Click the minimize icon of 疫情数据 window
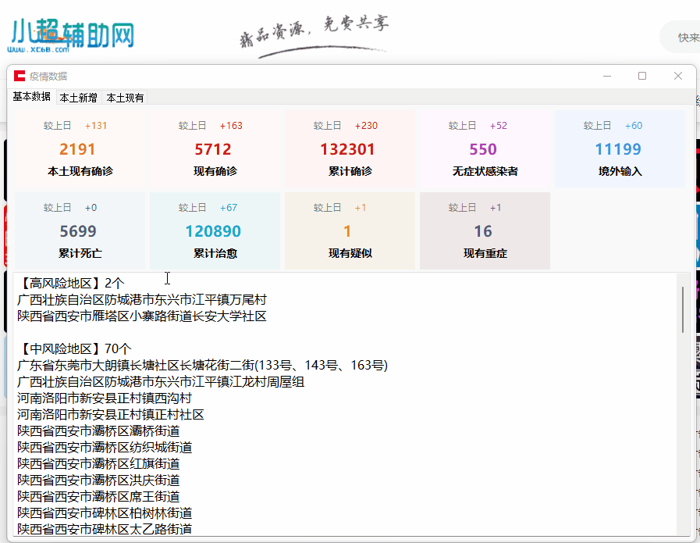This screenshot has width=700, height=543. (606, 76)
